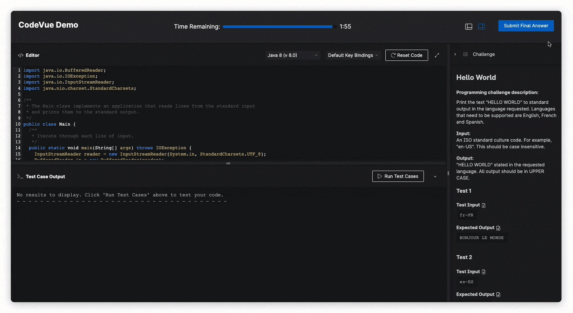Click the 'es-ES' test input value
Screen dimensions: 573x313
click(467, 282)
